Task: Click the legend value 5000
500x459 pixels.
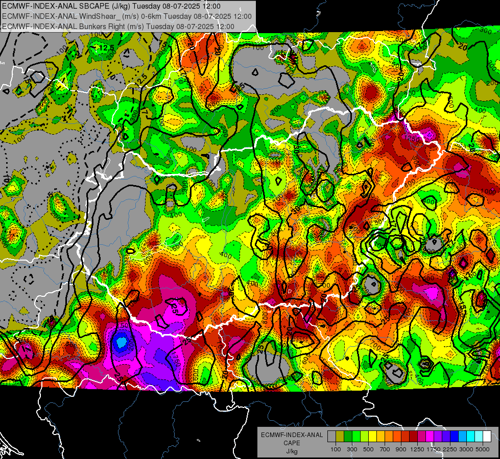Action: pyautogui.click(x=483, y=449)
